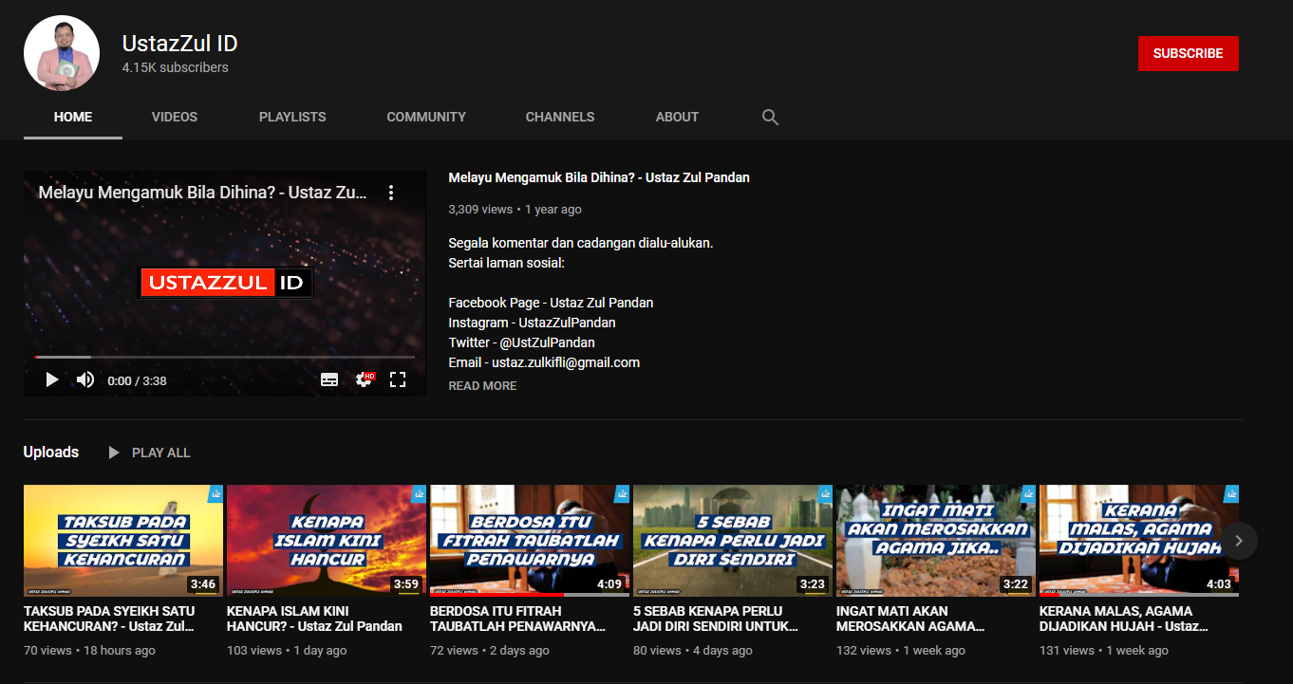This screenshot has width=1293, height=684.
Task: Open the Kenapa Islam Kini Hancur thumbnail
Action: tap(326, 540)
